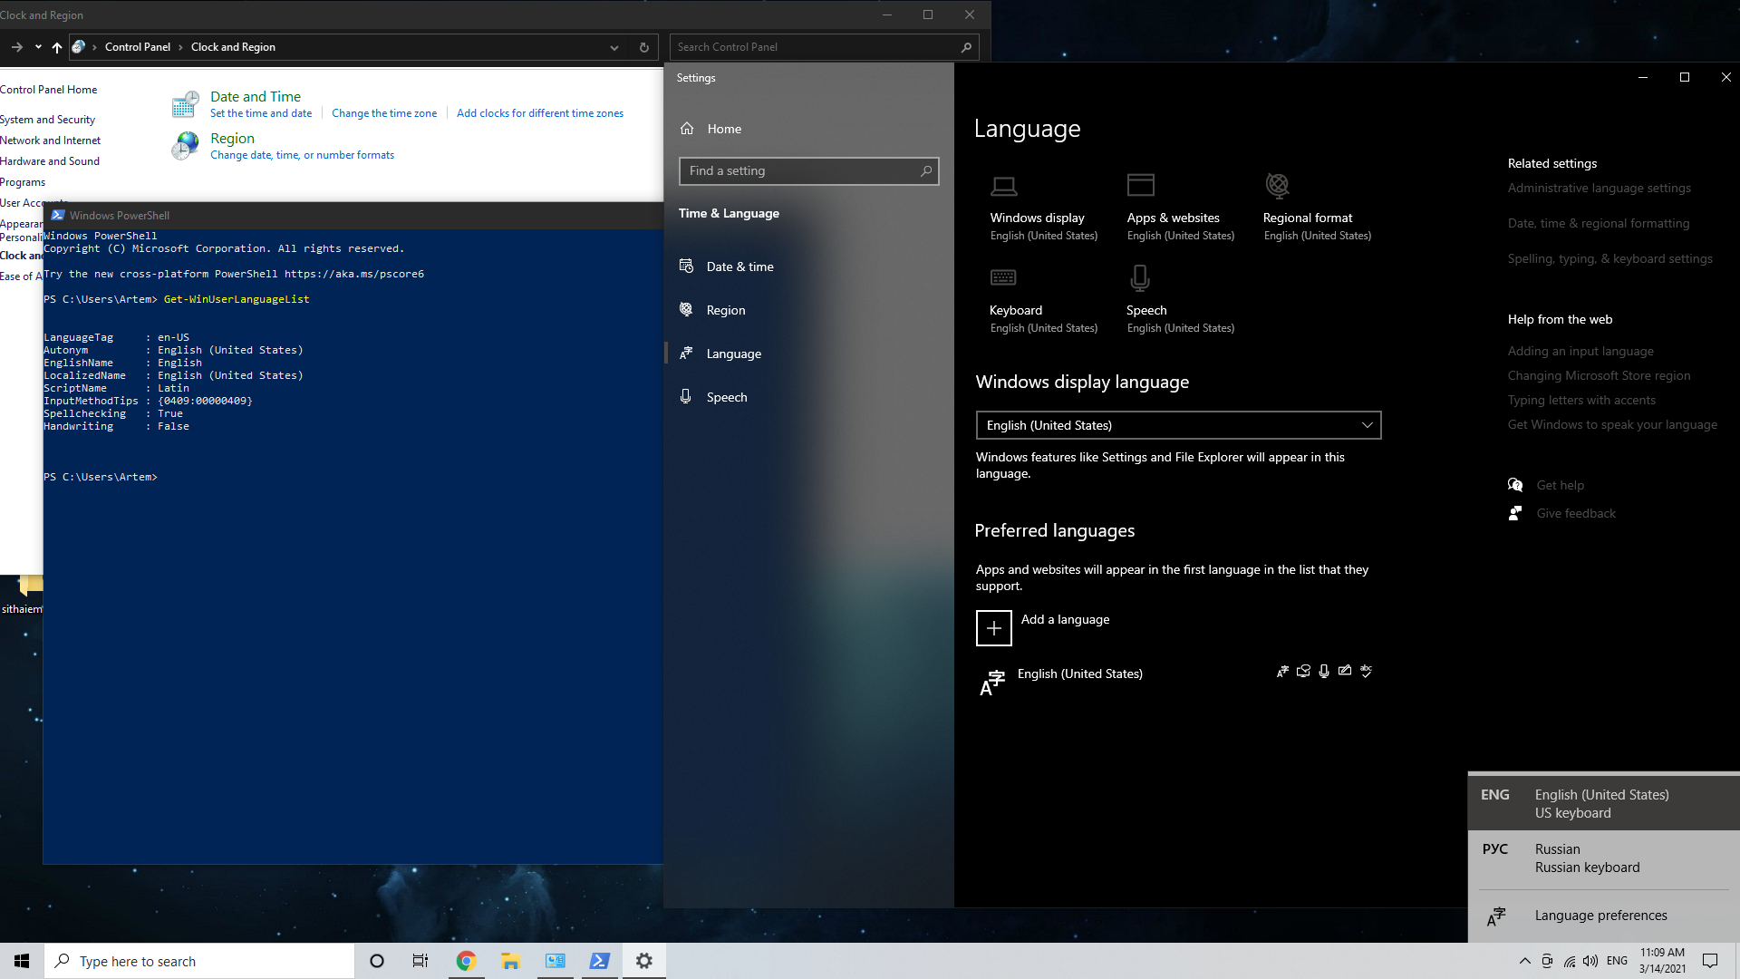
Task: Open Region settings page
Action: pyautogui.click(x=808, y=310)
